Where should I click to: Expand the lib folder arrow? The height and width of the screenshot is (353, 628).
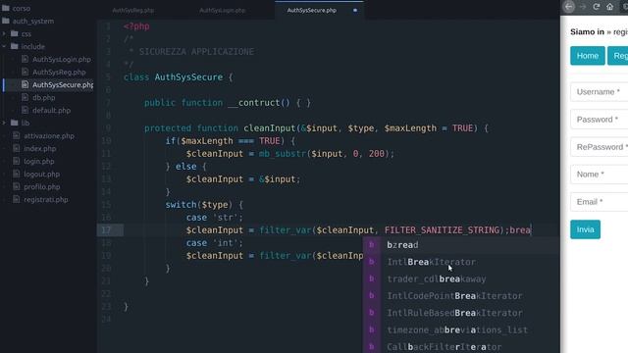[x=4, y=123]
